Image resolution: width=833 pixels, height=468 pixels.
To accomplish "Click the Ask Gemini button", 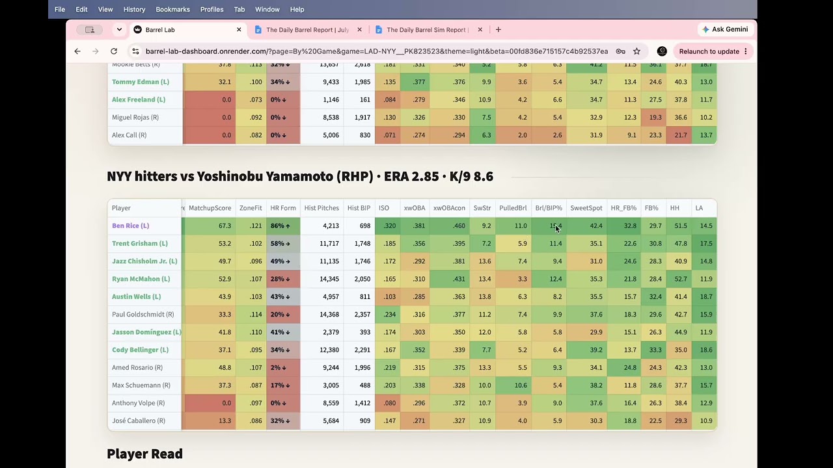I will [725, 29].
